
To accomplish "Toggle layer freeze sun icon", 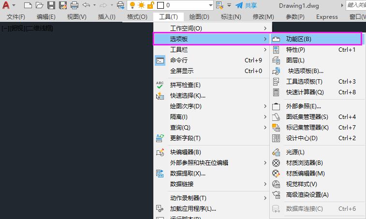I will [x=142, y=5].
